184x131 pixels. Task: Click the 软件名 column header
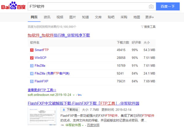point(35,43)
